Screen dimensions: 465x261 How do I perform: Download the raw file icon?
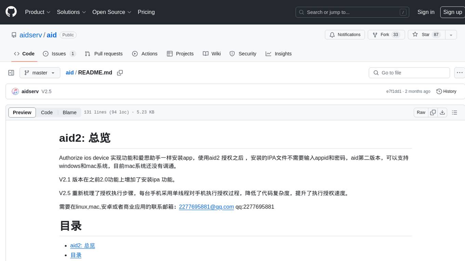442,112
